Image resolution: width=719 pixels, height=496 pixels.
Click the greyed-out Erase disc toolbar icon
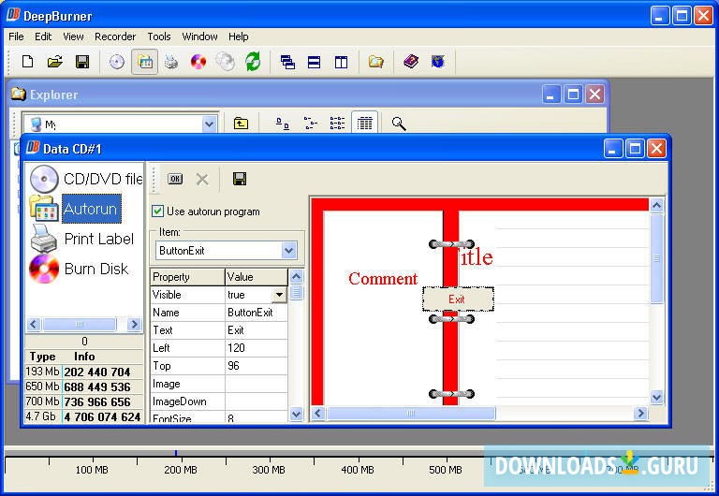pos(226,62)
